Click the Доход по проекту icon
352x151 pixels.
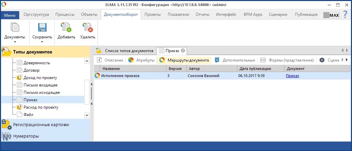tap(20, 78)
